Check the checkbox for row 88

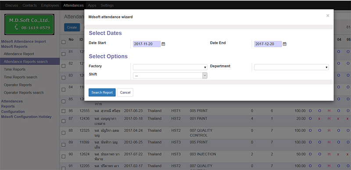[64, 133]
